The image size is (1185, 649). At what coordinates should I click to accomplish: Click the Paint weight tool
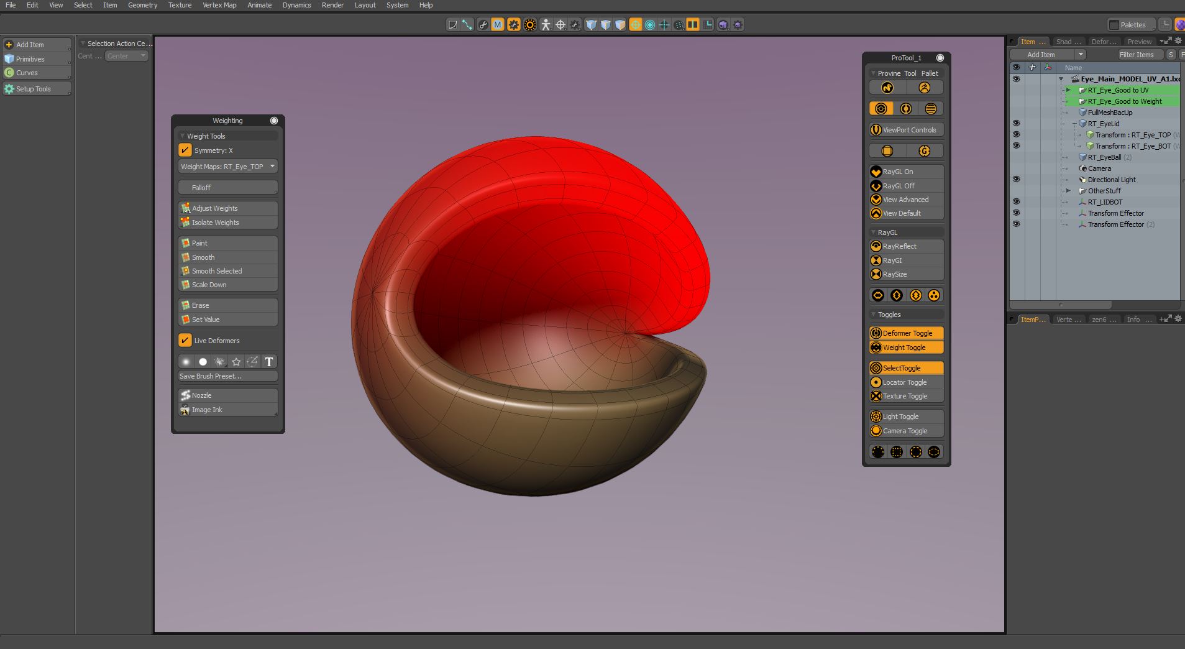[x=227, y=243]
